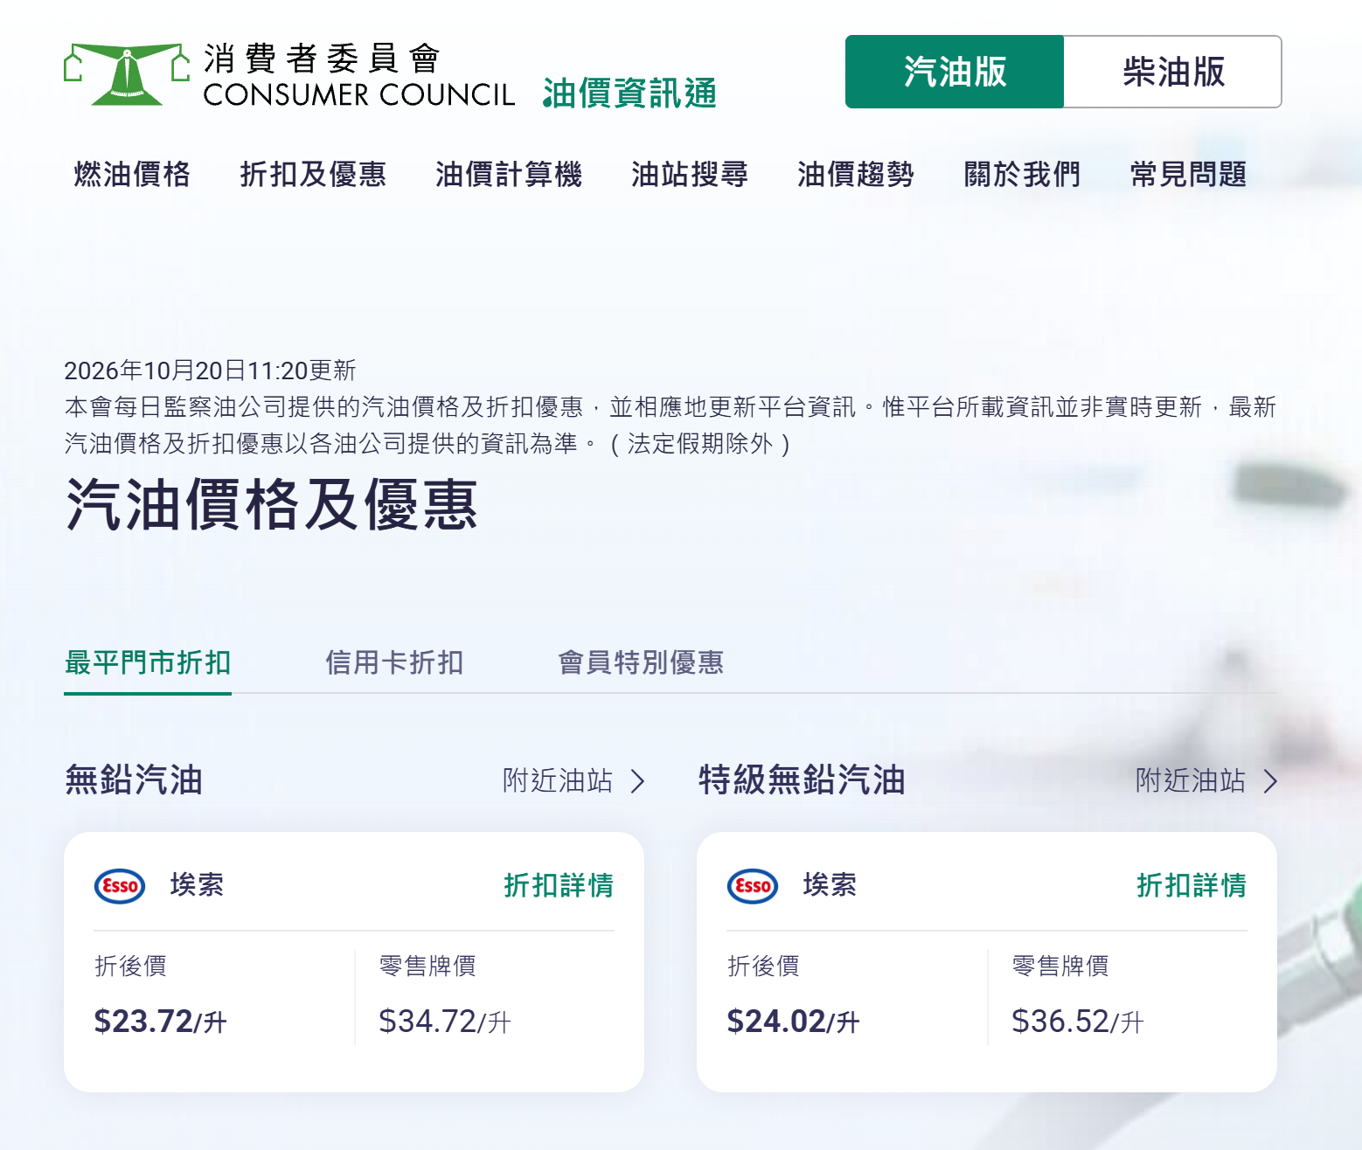Image resolution: width=1362 pixels, height=1150 pixels.
Task: Click the $34.72/升 retail price
Action: click(x=445, y=1021)
